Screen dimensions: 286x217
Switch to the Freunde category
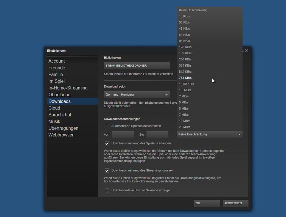(x=72, y=68)
